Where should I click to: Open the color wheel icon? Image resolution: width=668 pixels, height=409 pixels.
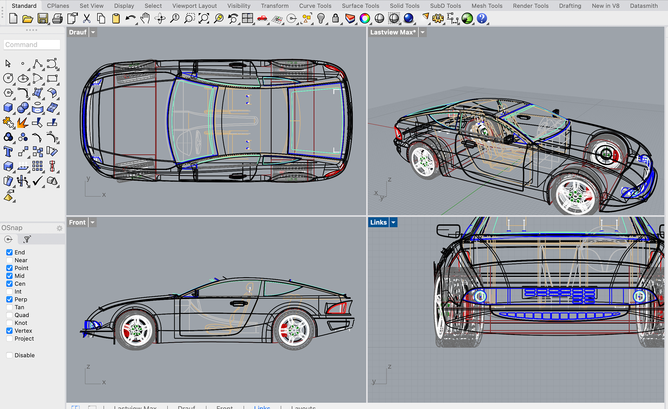[x=365, y=18]
